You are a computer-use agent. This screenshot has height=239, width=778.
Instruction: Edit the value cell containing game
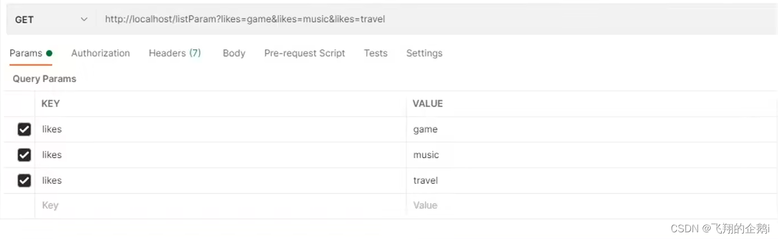(x=591, y=130)
